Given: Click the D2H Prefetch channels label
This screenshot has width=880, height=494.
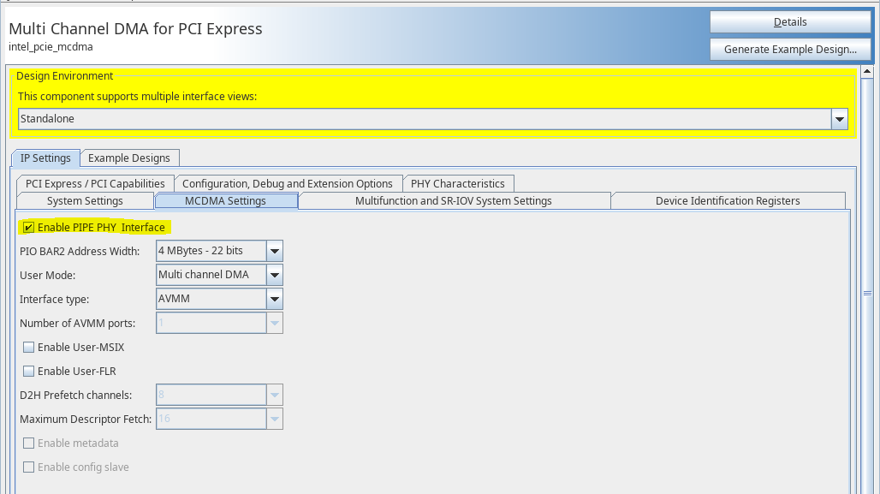Looking at the screenshot, I should 76,396.
